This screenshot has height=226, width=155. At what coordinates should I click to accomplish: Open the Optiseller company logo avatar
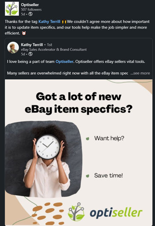click(12, 9)
